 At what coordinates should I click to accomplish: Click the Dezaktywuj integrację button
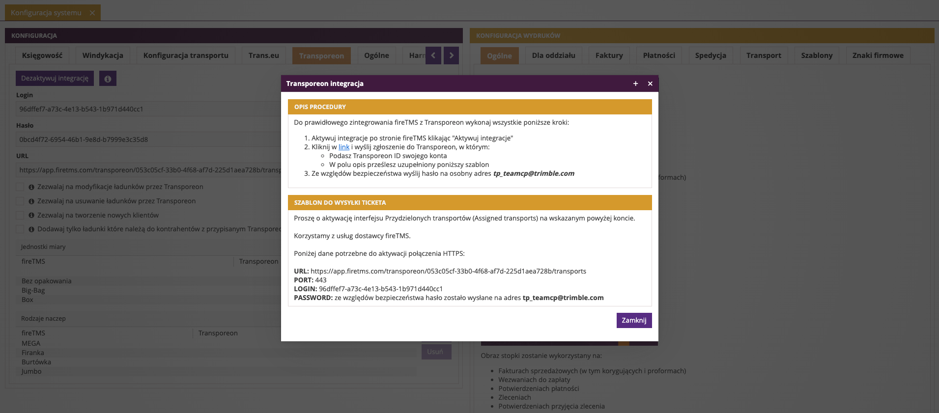coord(55,79)
